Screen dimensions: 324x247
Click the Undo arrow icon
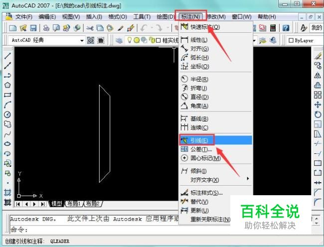point(144,28)
